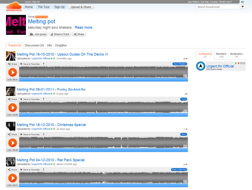Switch to the DropBox tab

coord(61,45)
